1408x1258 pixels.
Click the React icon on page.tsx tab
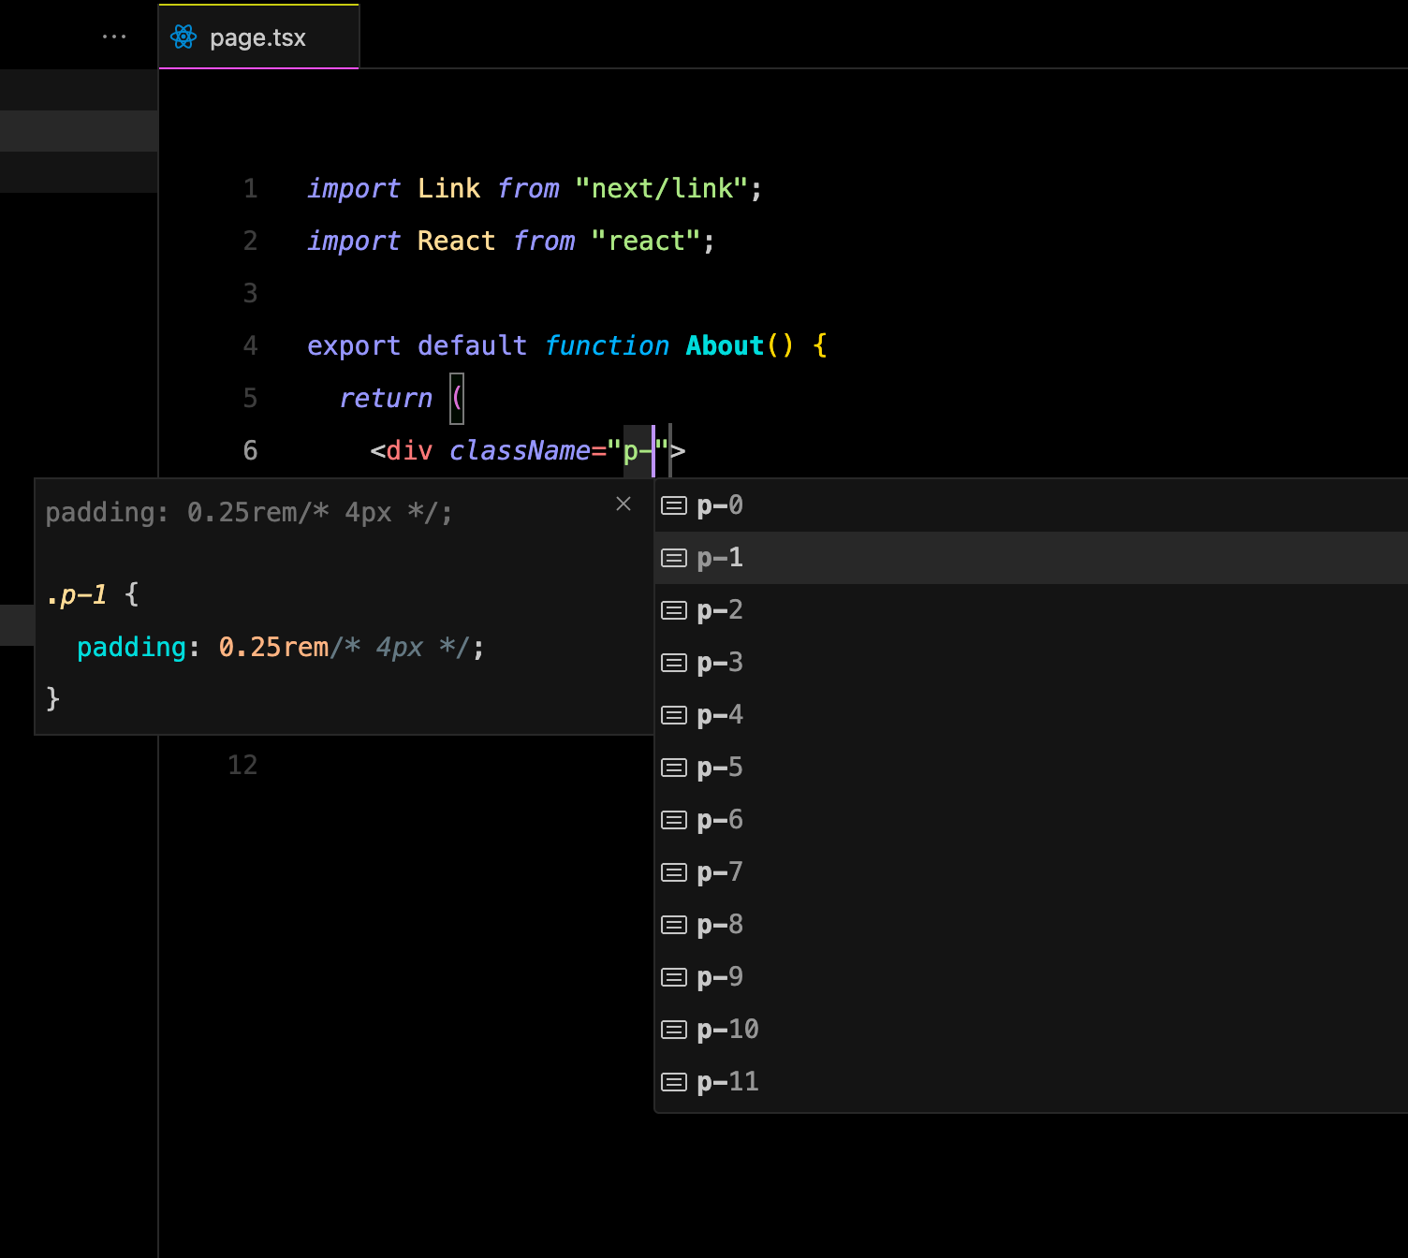tap(183, 37)
